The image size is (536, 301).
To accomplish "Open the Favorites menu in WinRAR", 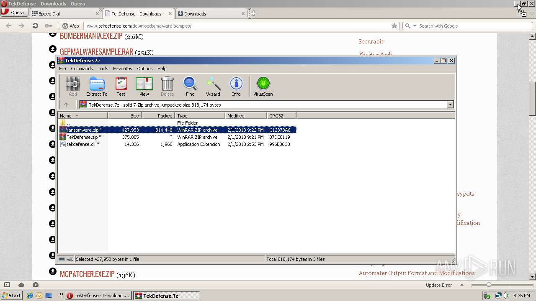I will [123, 69].
